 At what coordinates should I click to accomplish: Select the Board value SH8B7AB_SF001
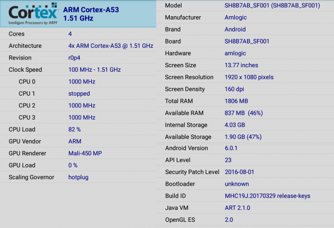[247, 41]
